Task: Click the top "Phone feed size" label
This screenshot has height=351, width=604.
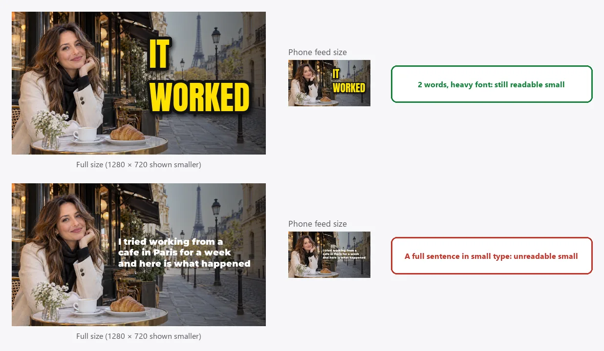Action: point(318,52)
